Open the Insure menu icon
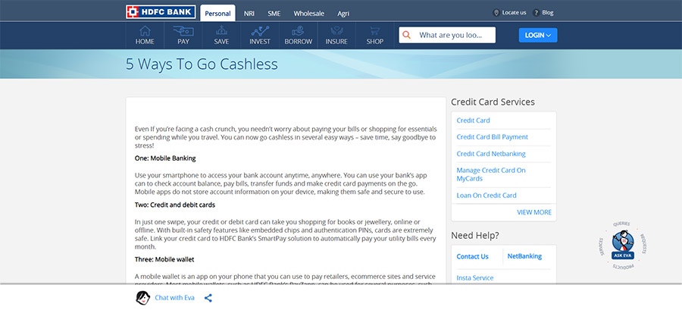 click(336, 31)
